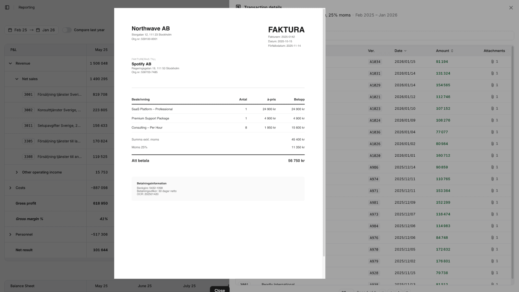Click the P&L table header

tap(13, 50)
